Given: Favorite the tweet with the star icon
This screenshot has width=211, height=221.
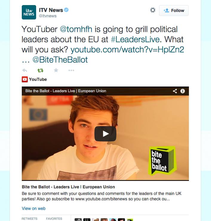Looking at the screenshot, I should pos(56,70).
